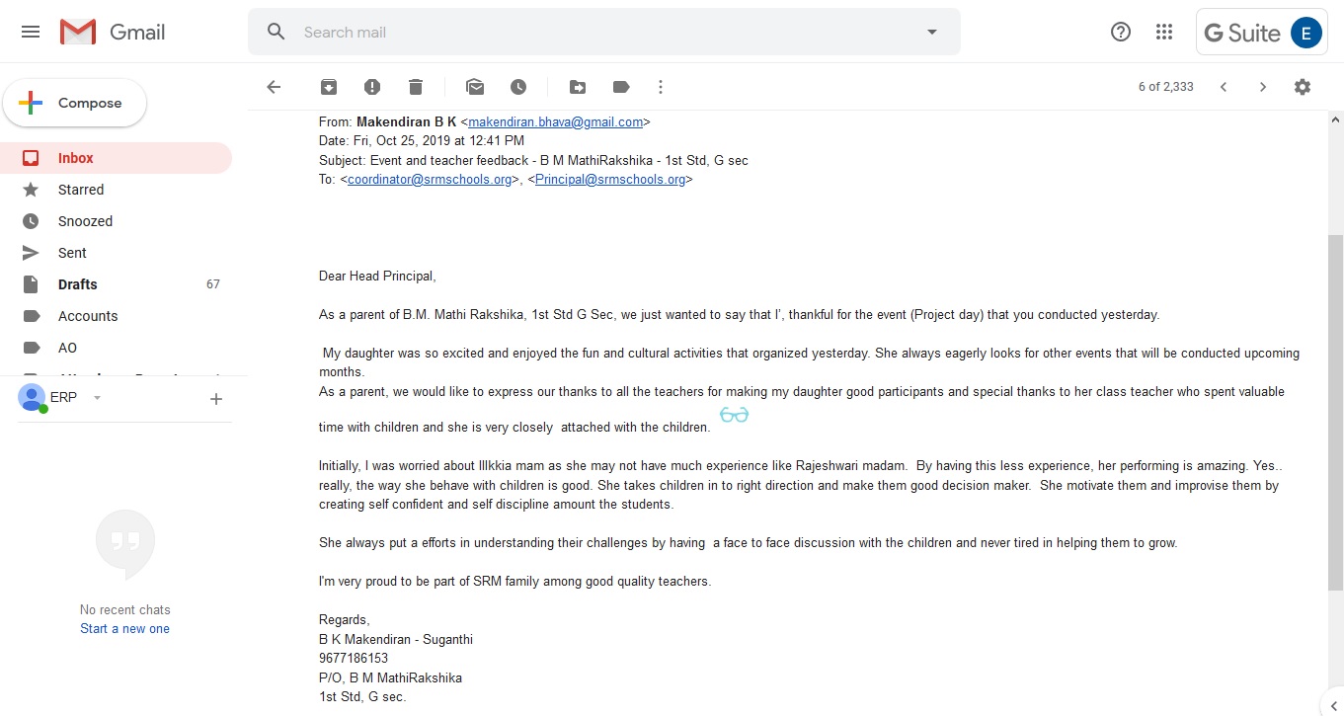This screenshot has height=716, width=1344.
Task: Click the Archive icon in the toolbar
Action: (329, 87)
